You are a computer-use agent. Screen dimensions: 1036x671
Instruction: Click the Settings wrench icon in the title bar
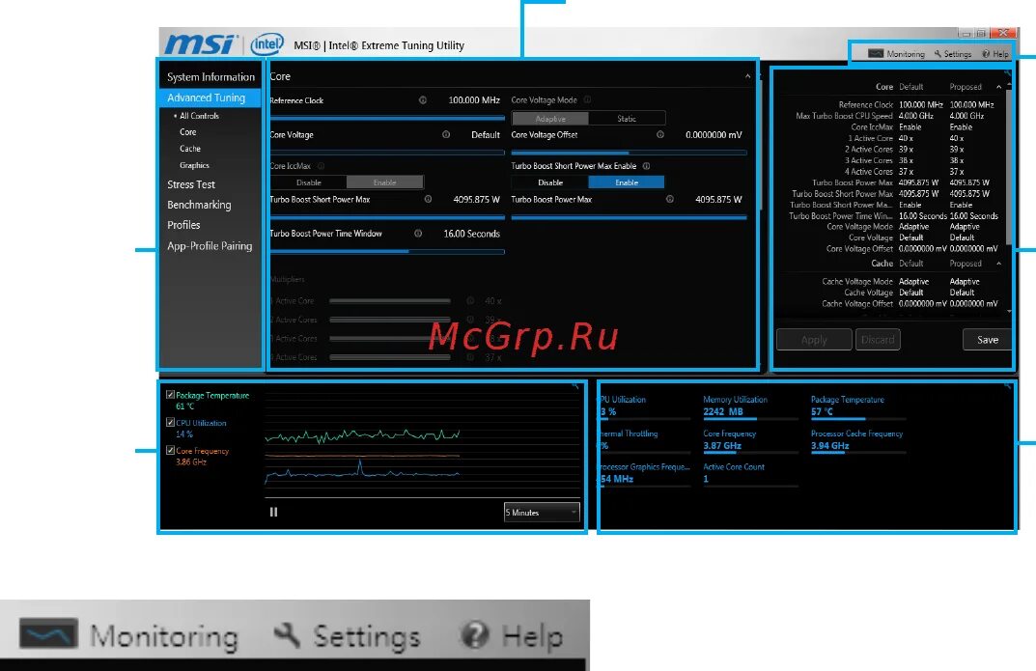tap(938, 53)
